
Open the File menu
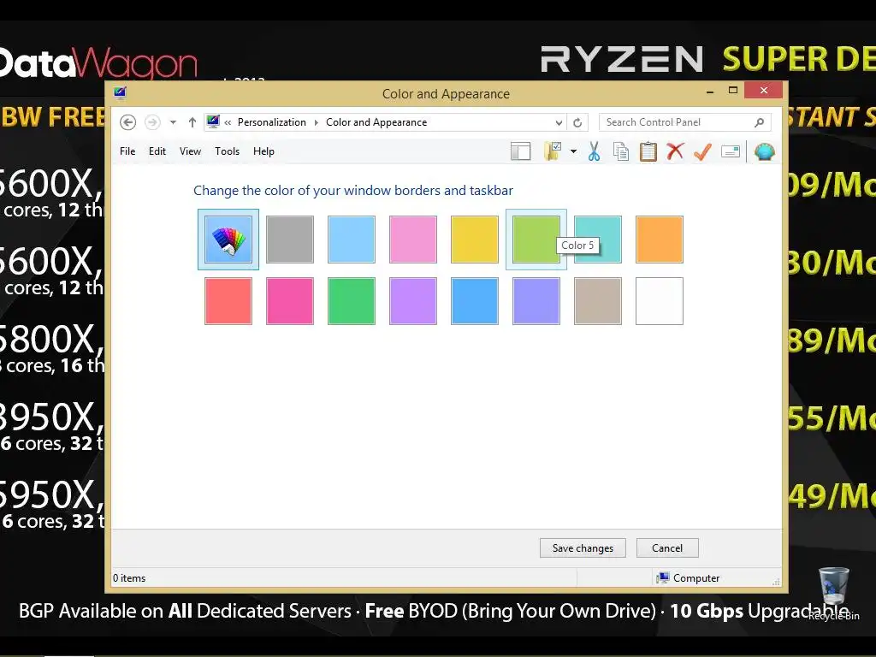pyautogui.click(x=127, y=151)
